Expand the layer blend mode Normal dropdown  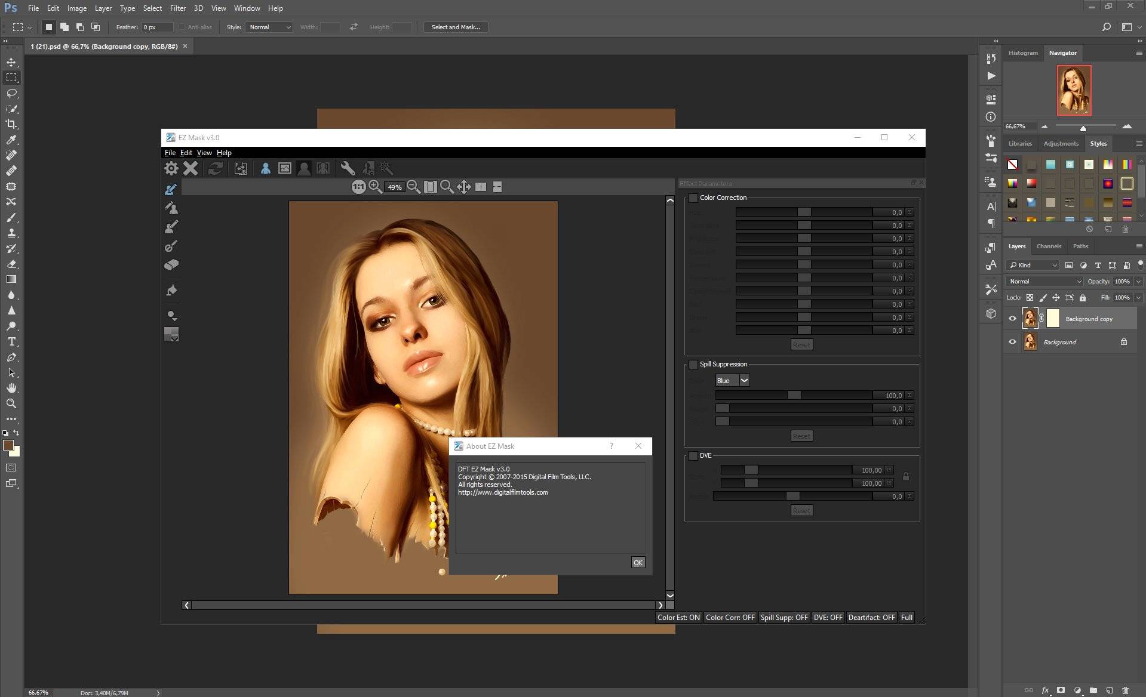tap(1044, 281)
